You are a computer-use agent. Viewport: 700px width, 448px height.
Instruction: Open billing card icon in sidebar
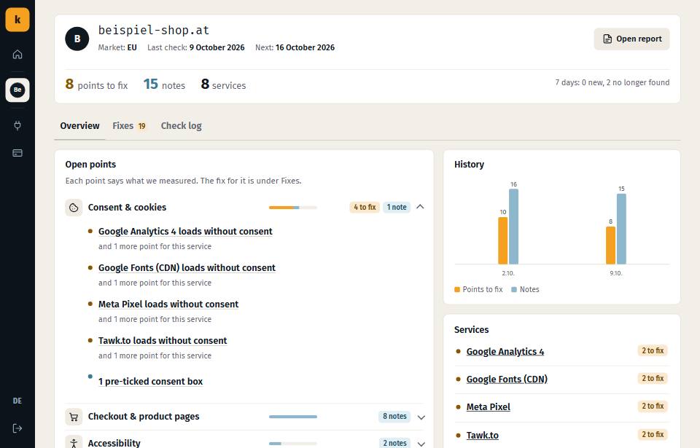[17, 153]
